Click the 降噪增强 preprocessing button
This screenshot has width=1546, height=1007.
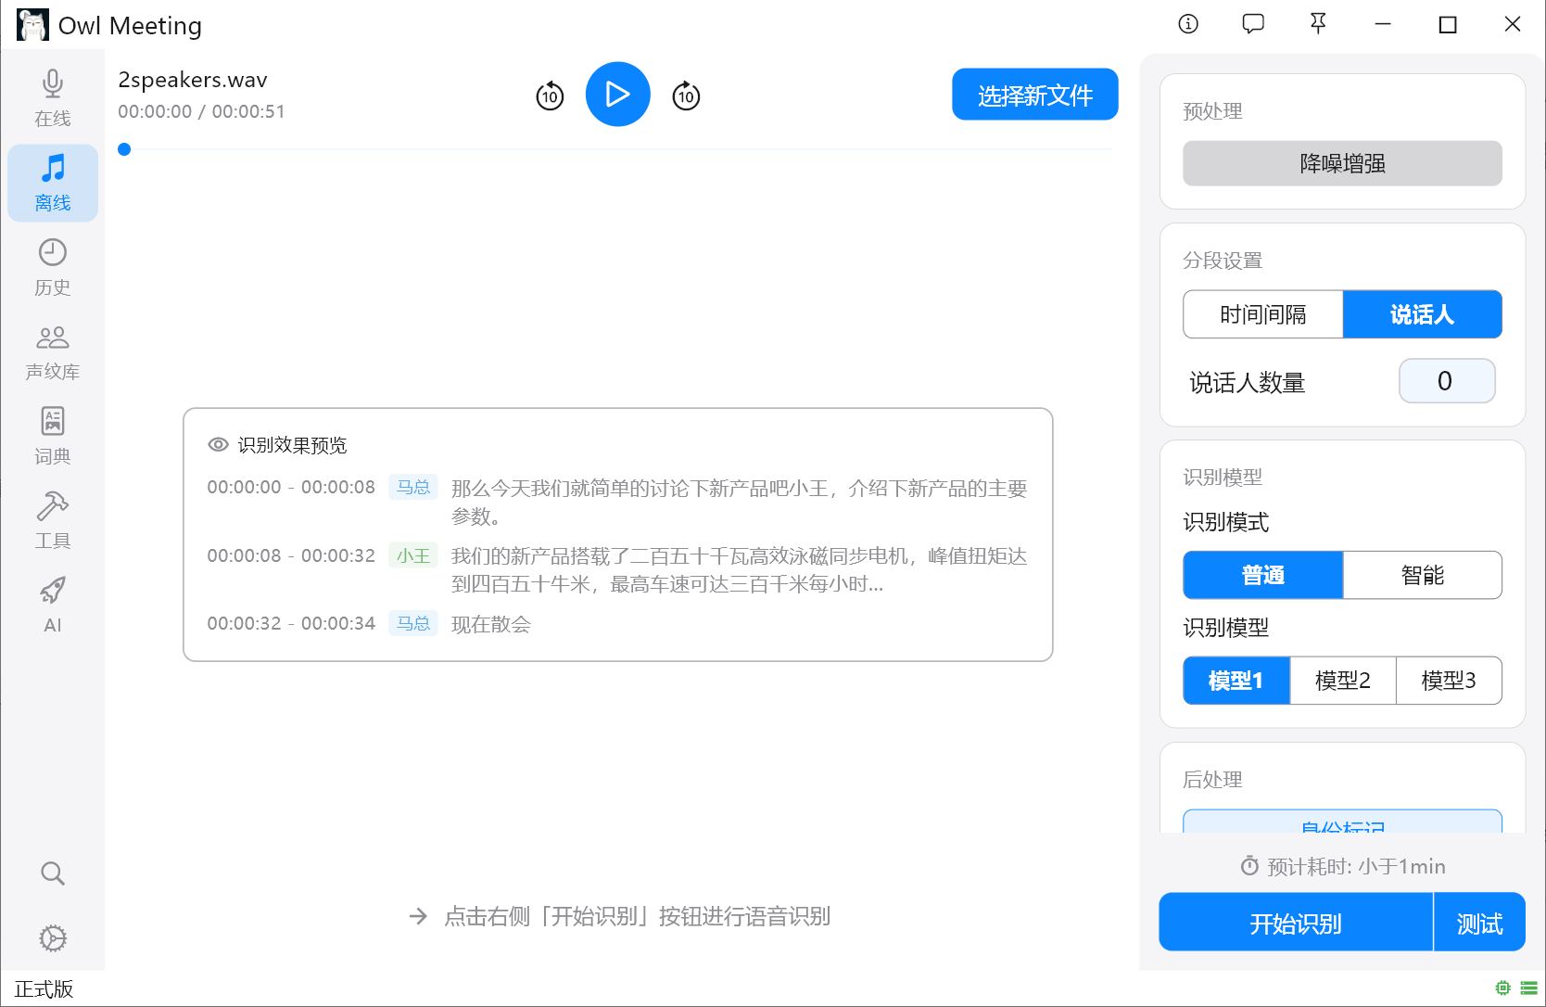pyautogui.click(x=1342, y=163)
